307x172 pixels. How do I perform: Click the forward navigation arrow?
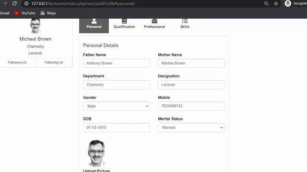tap(5, 3)
